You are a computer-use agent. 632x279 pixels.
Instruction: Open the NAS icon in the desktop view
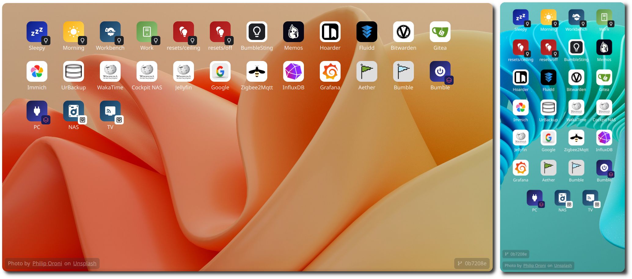[74, 111]
